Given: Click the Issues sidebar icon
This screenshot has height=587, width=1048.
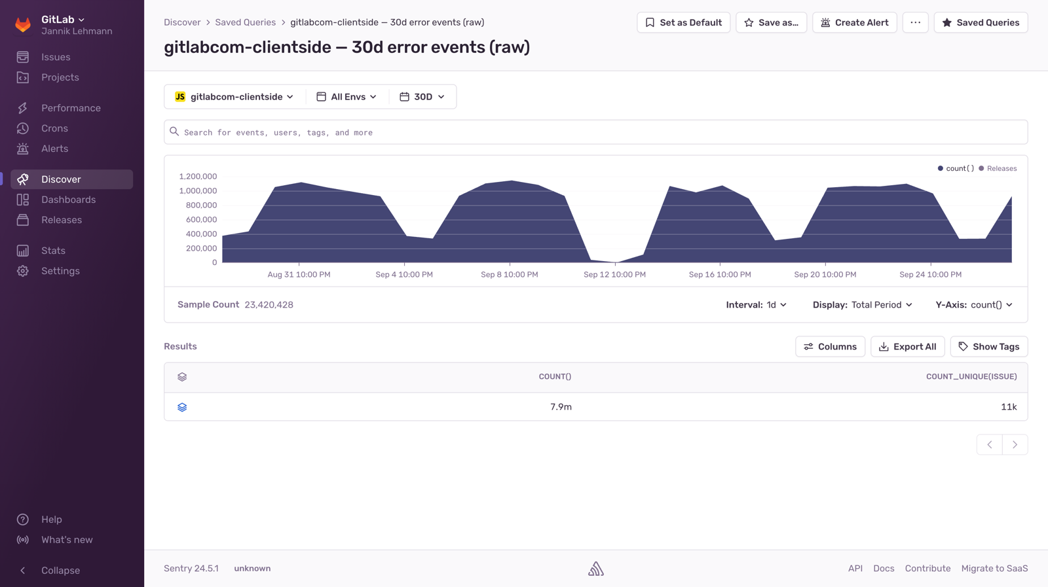Looking at the screenshot, I should coord(23,57).
